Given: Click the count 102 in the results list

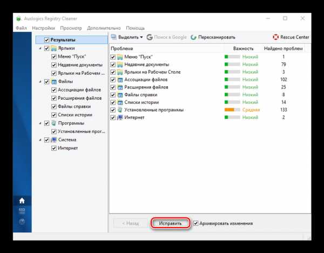Looking at the screenshot, I should (283, 80).
